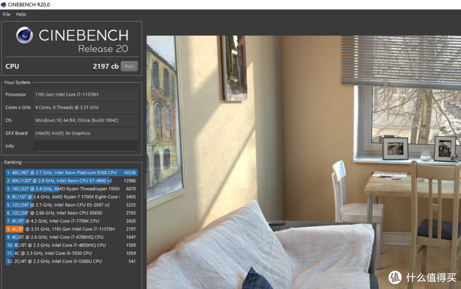The height and width of the screenshot is (289, 461).
Task: Select ranking row Xeon CPU E5-2697 v2
Action: tap(71, 205)
